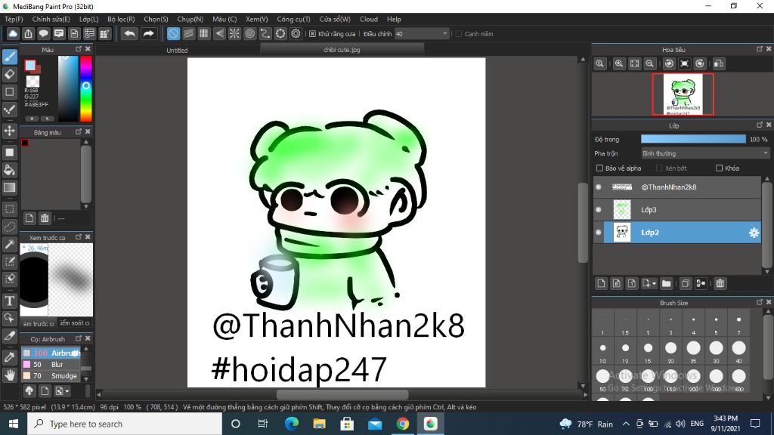Switch to the chibi cute.jpg tab
774x435 pixels.
coord(342,50)
